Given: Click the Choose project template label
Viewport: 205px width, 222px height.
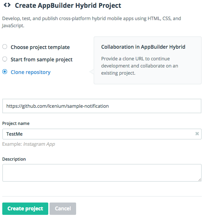Looking at the screenshot, I should coord(40,47).
